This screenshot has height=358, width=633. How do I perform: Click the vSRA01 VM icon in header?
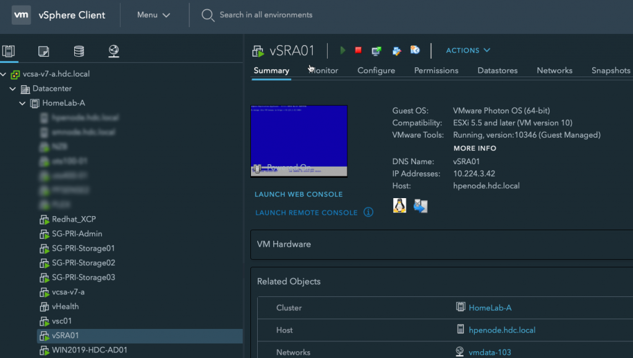pos(258,51)
